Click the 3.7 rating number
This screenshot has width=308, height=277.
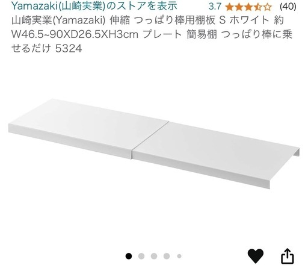pos(215,7)
